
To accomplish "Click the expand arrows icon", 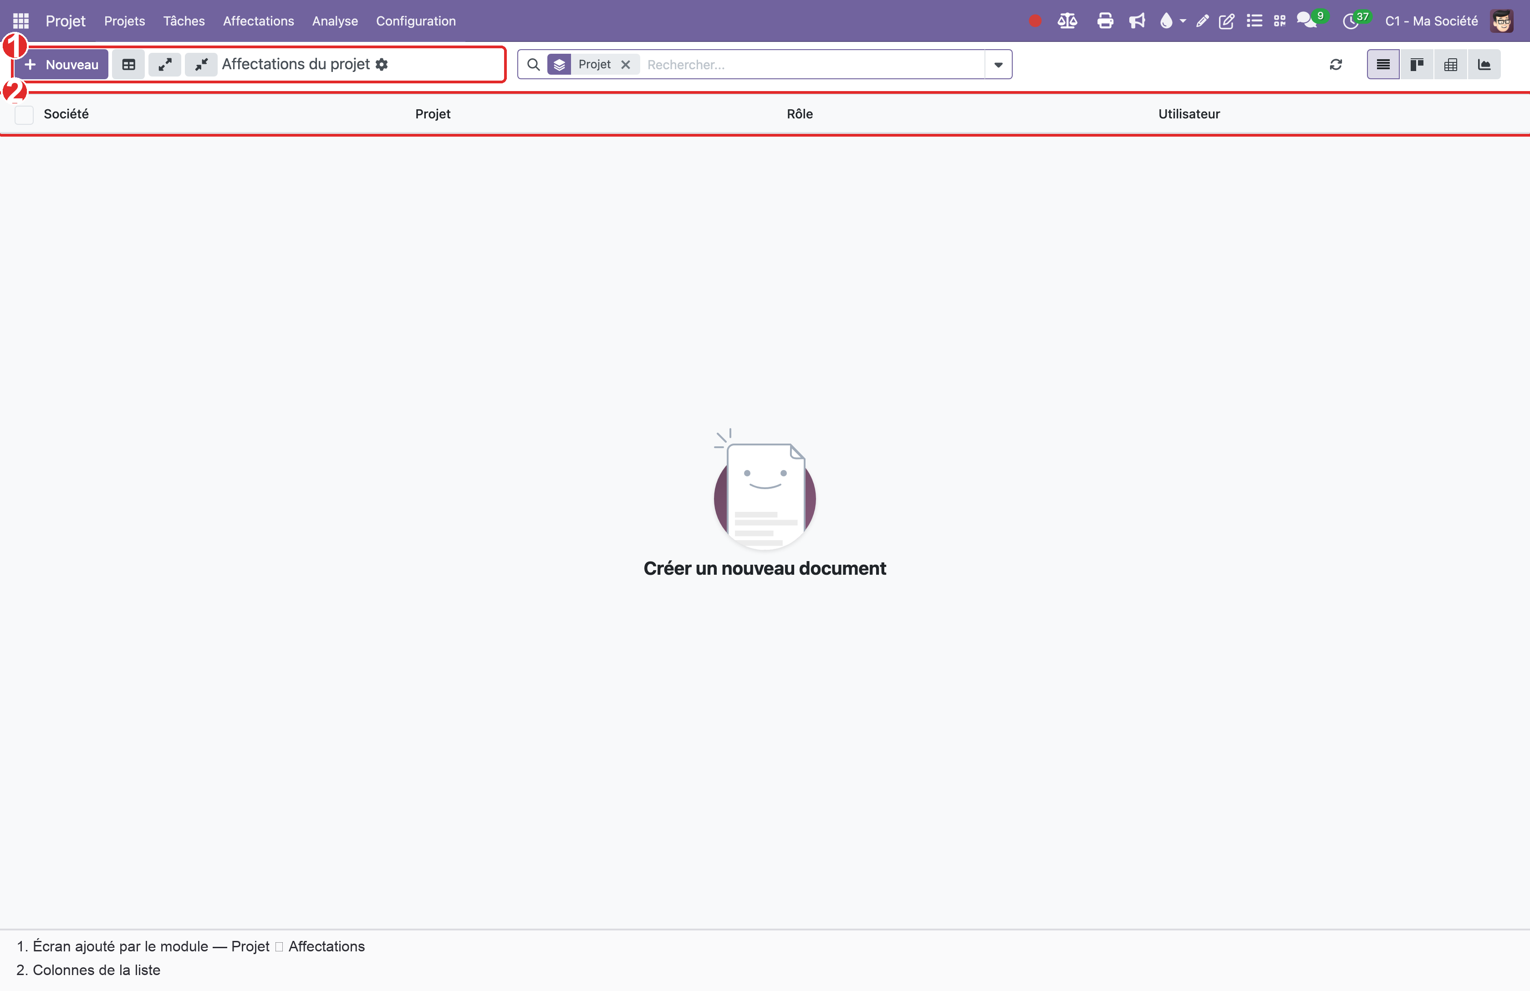I will coord(165,64).
